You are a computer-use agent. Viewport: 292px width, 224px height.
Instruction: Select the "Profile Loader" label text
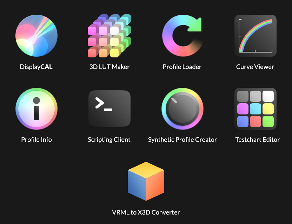(182, 67)
